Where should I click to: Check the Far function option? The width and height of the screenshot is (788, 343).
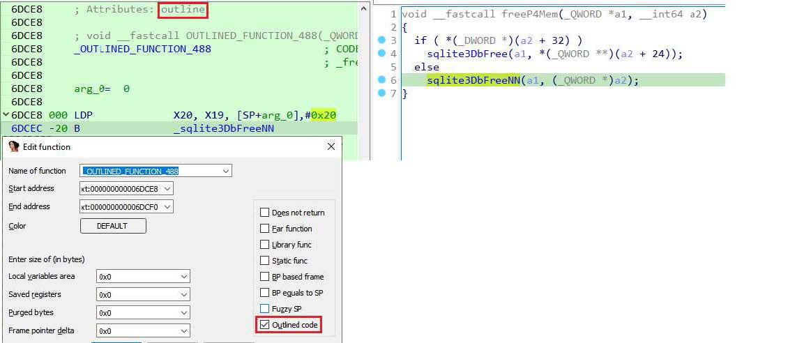(x=264, y=229)
